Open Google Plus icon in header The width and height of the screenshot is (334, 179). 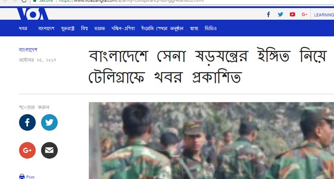point(304,14)
